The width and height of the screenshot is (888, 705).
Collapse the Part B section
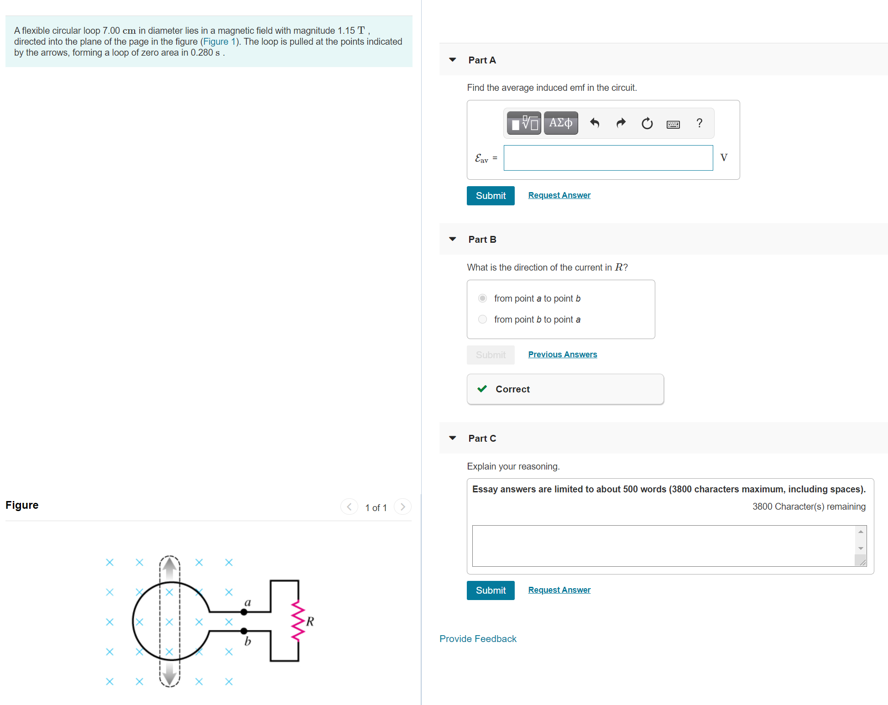click(452, 239)
